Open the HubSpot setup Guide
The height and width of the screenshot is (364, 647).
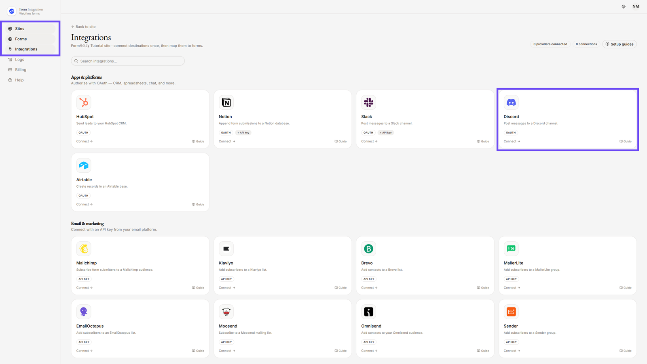[x=198, y=141]
